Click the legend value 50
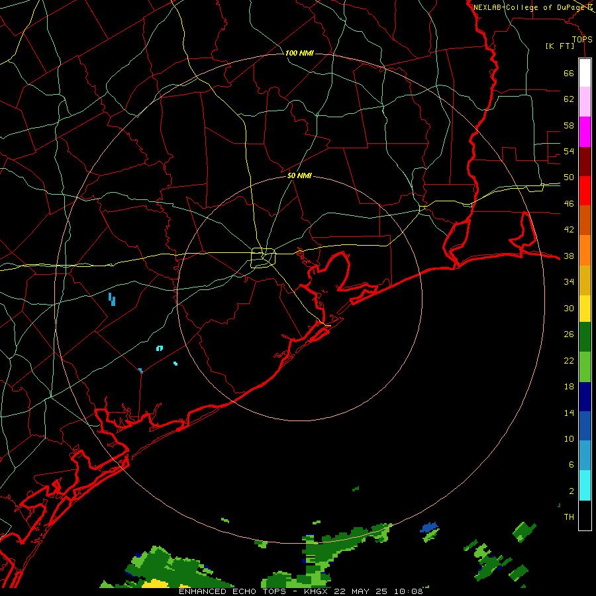 coord(569,177)
